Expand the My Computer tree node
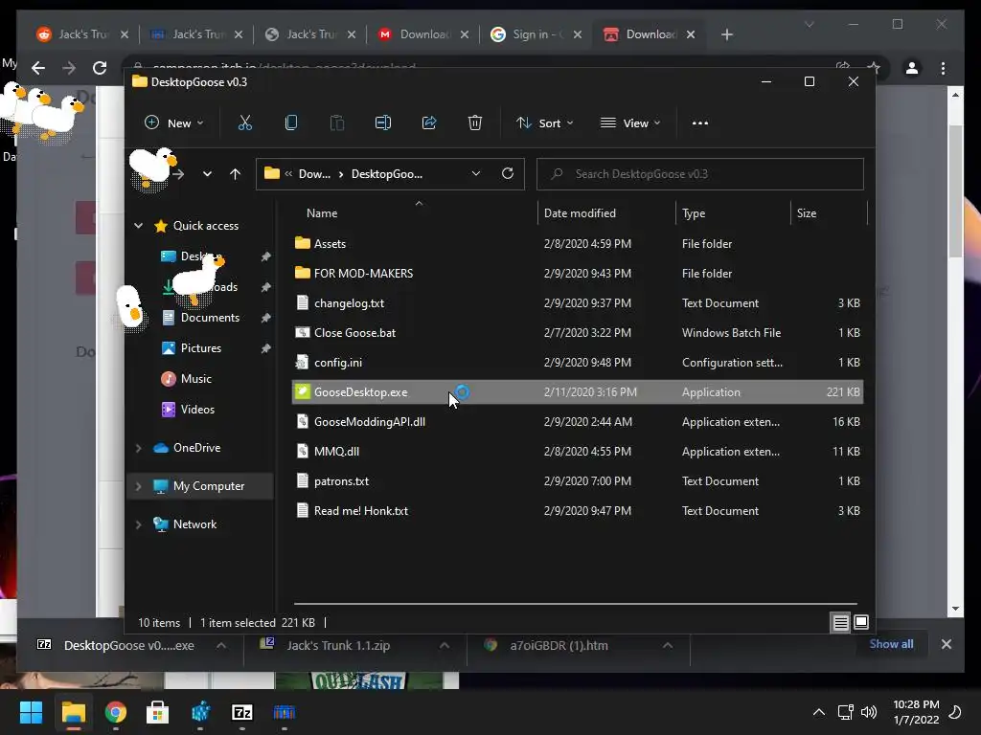This screenshot has height=735, width=981. (x=138, y=485)
